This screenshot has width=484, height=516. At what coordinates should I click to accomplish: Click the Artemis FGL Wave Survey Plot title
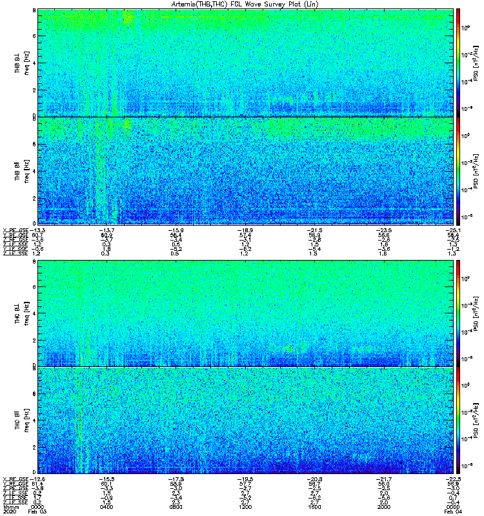click(x=245, y=5)
